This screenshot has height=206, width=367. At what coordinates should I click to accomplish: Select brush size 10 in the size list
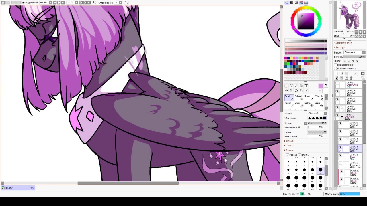tap(288, 171)
